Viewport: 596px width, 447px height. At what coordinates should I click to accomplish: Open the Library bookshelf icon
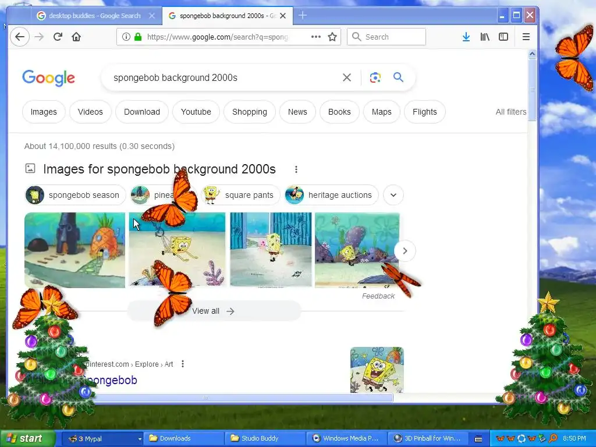pyautogui.click(x=485, y=37)
